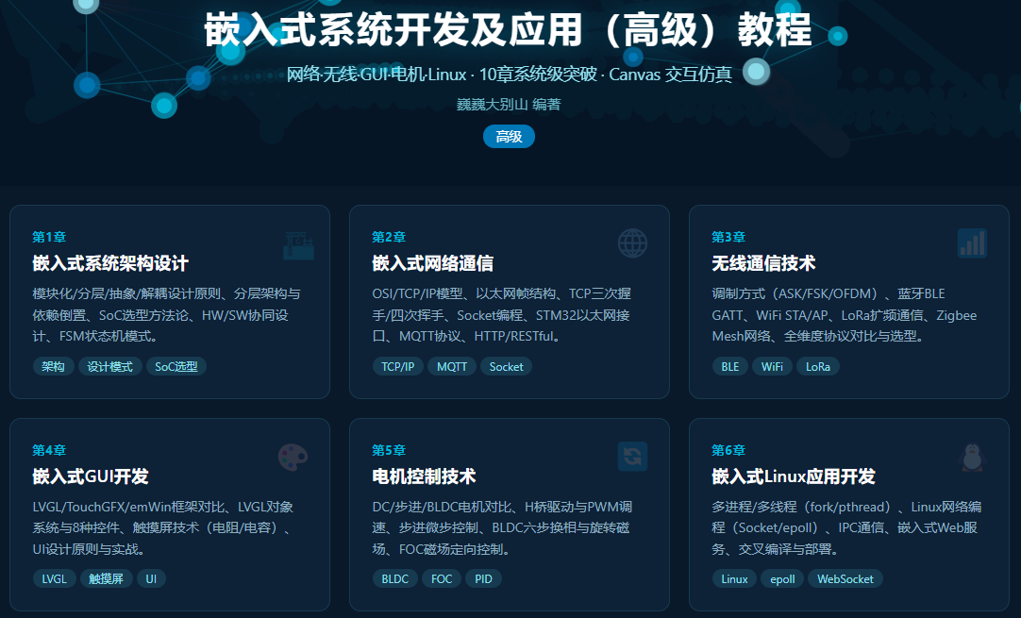This screenshot has width=1021, height=618.
Task: Click the chapter 6 description starting 多进程/多线程
Action: click(846, 528)
